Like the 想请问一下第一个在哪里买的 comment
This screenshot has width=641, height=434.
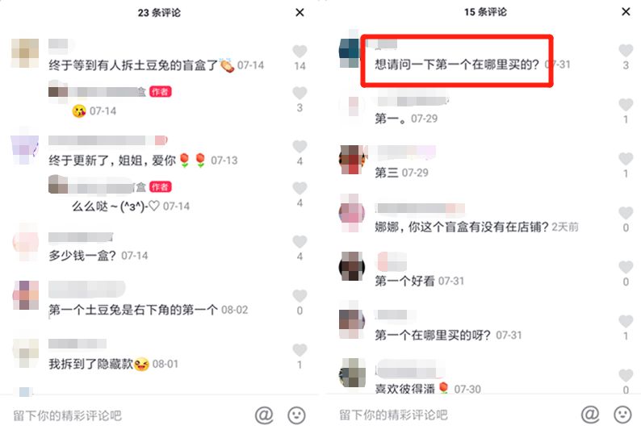pyautogui.click(x=626, y=50)
